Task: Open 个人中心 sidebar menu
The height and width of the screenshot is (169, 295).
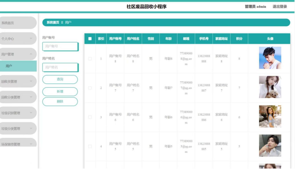Action: 18,39
